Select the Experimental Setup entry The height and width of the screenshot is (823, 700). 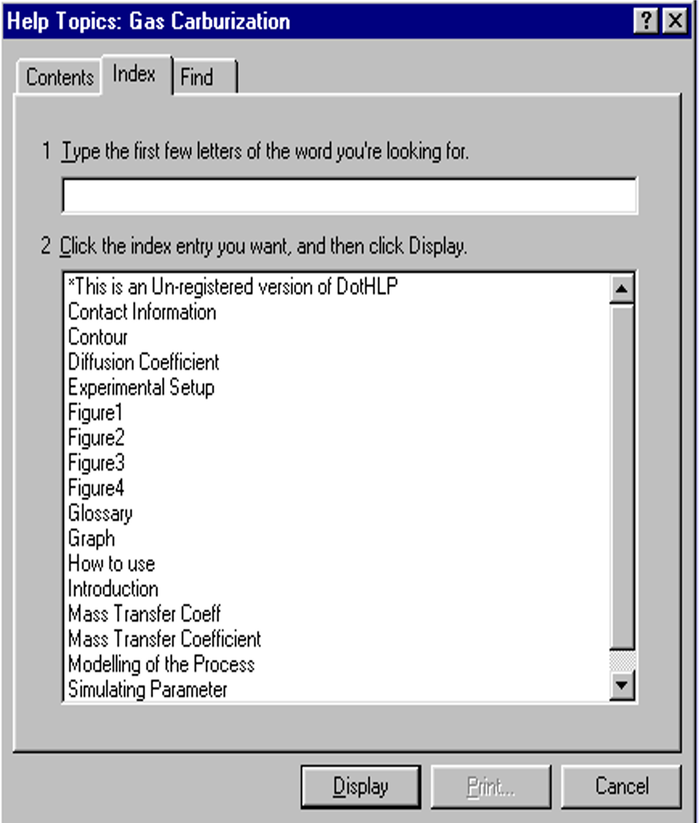[x=141, y=388]
